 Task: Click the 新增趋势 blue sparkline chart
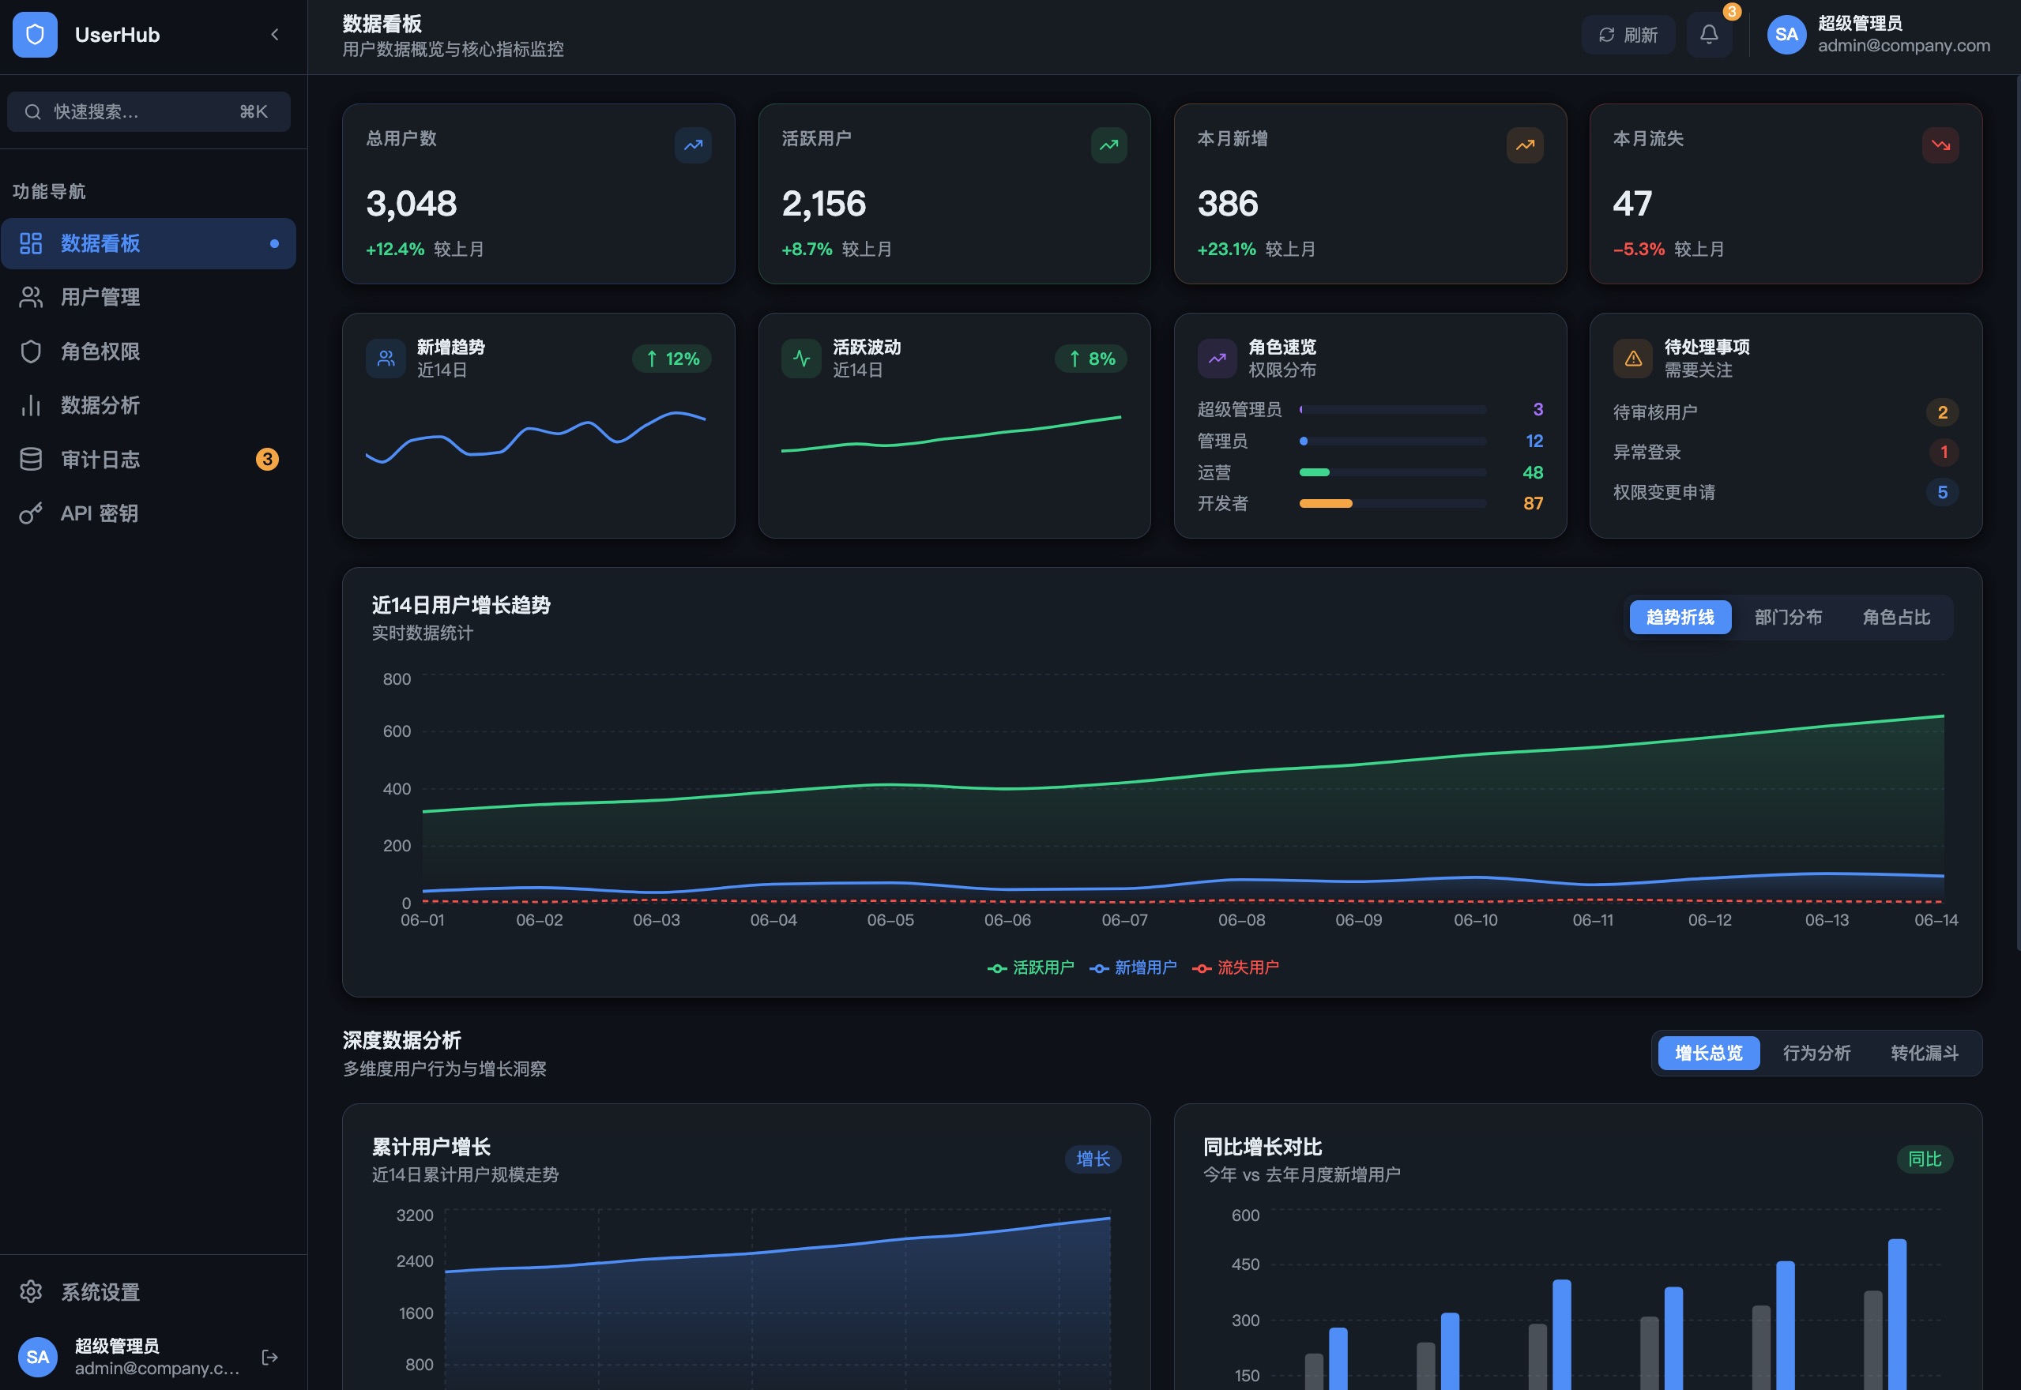(x=536, y=438)
